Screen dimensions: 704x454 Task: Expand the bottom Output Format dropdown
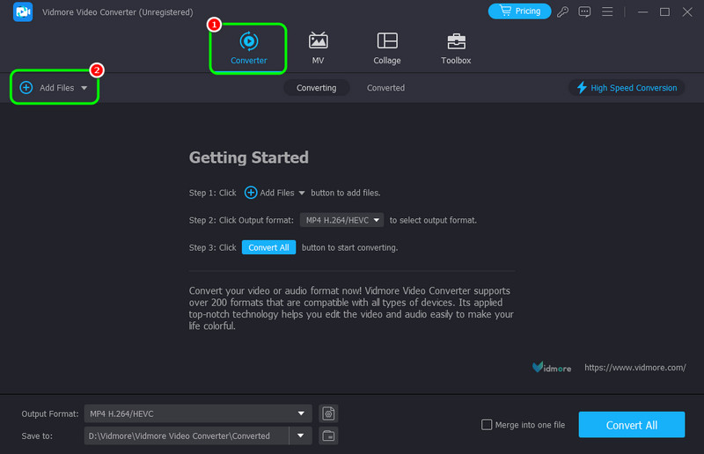tap(302, 414)
